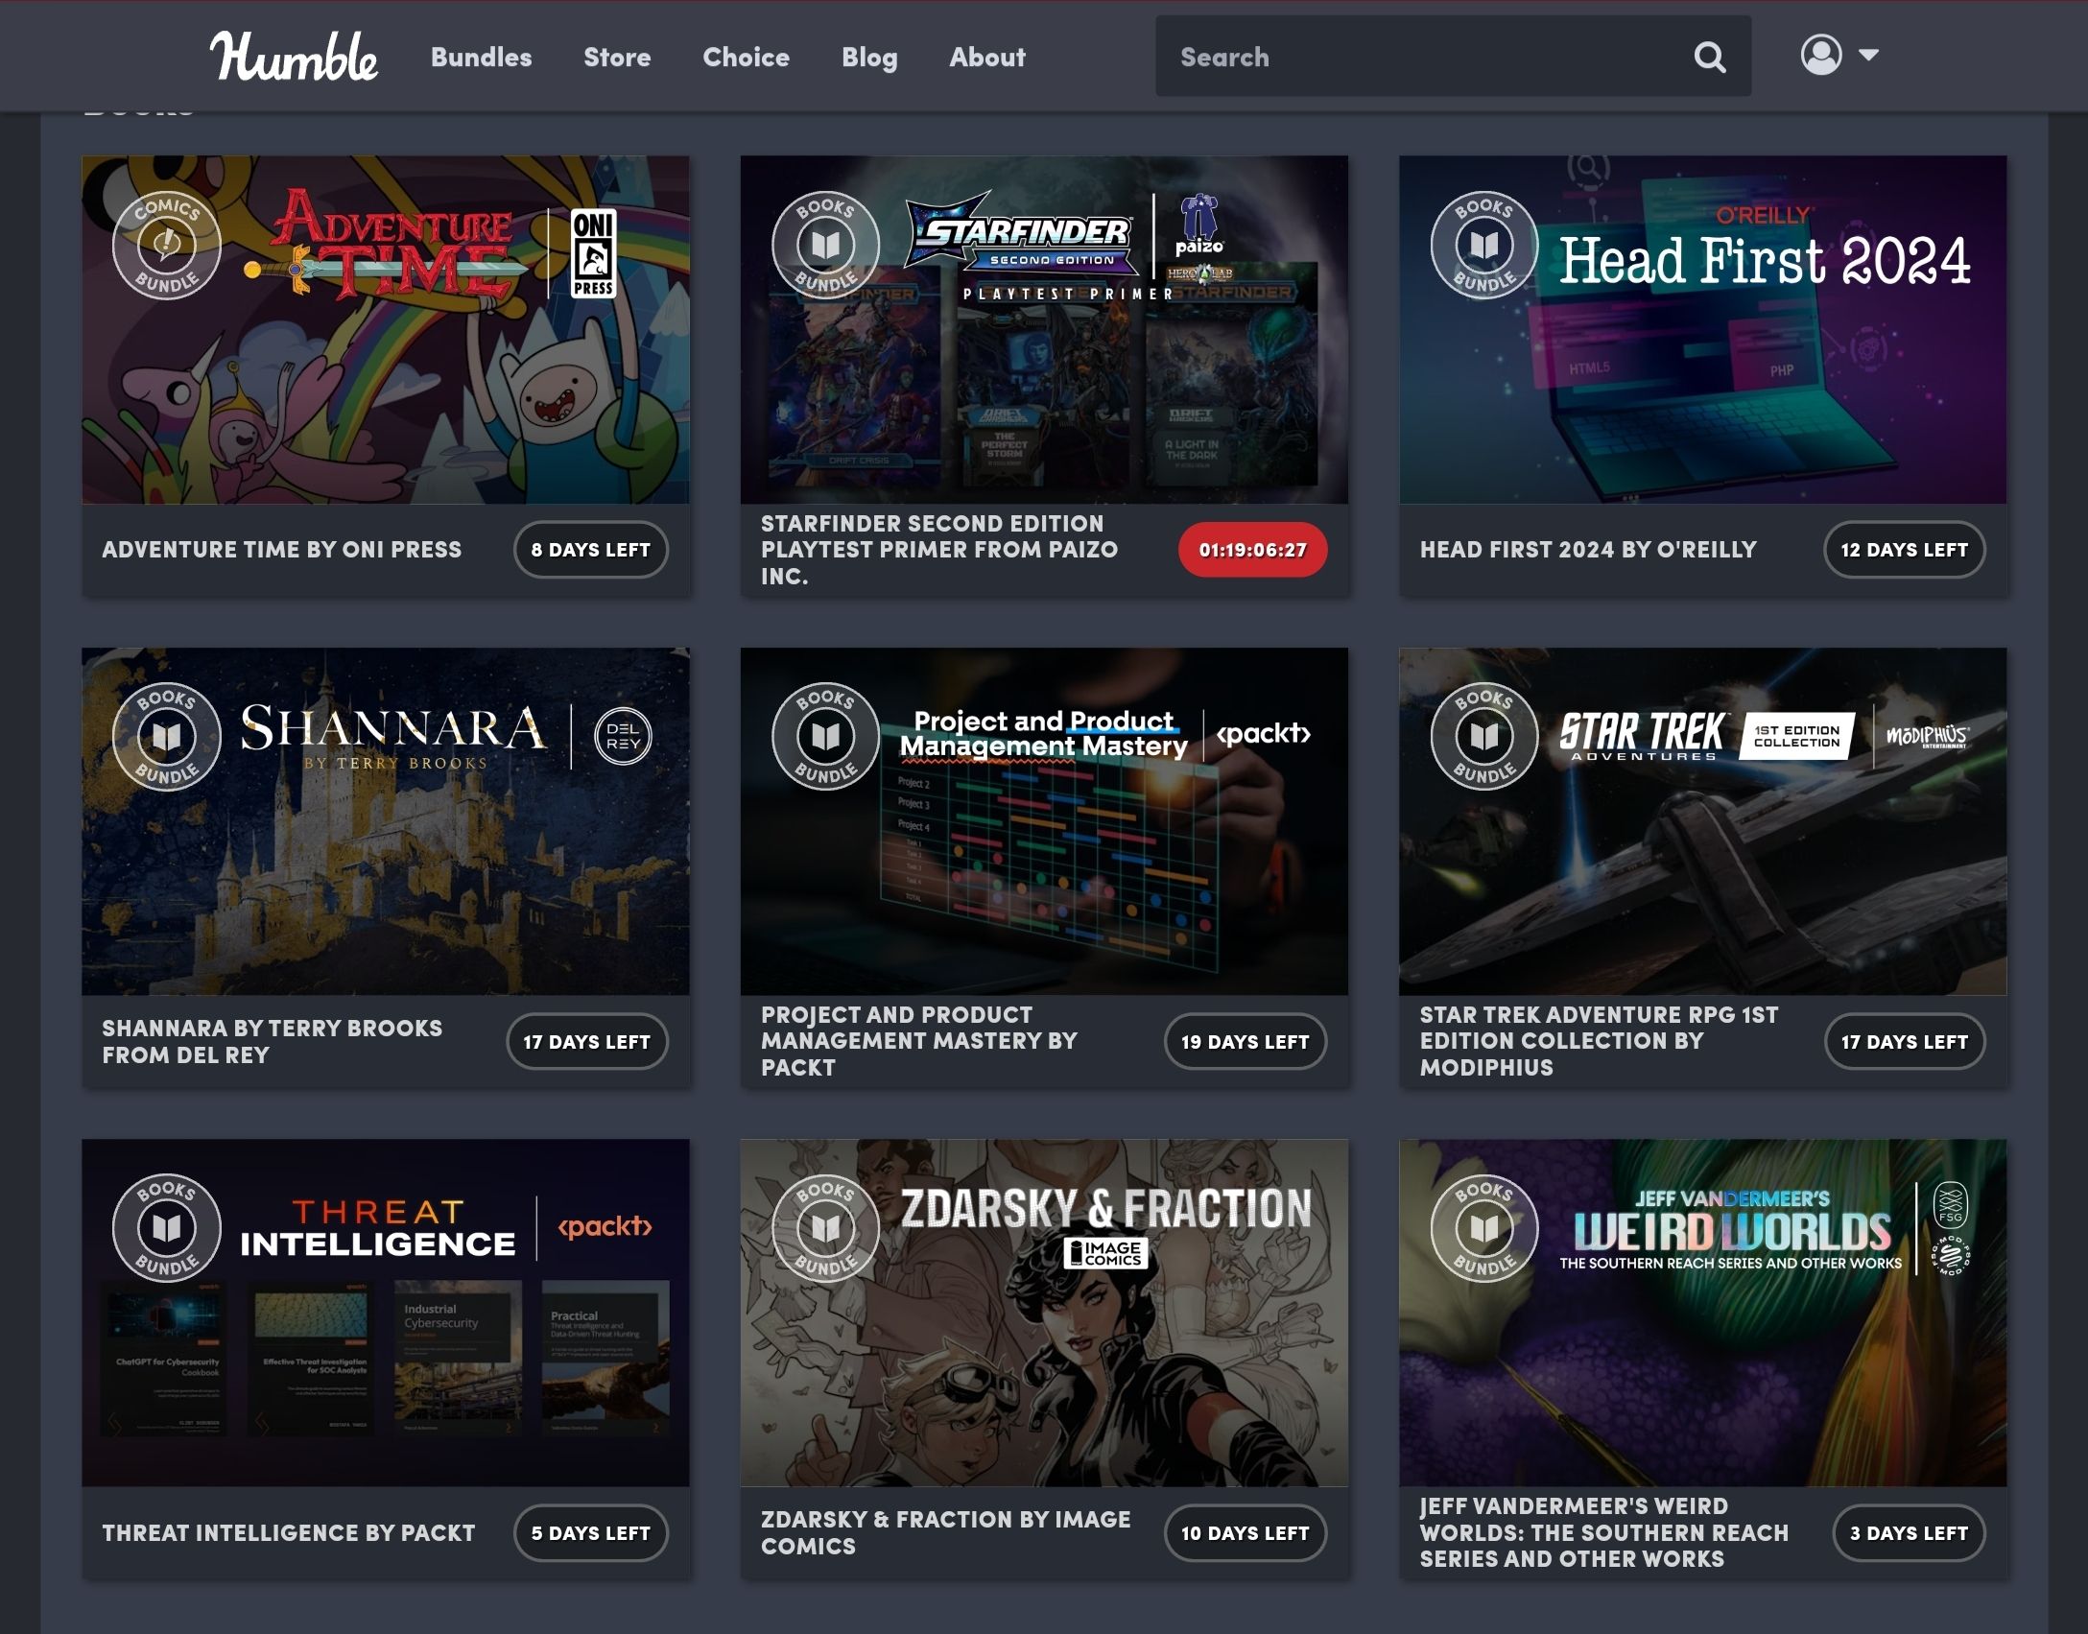This screenshot has width=2088, height=1634.
Task: Expand the account dropdown arrow
Action: (x=1868, y=55)
